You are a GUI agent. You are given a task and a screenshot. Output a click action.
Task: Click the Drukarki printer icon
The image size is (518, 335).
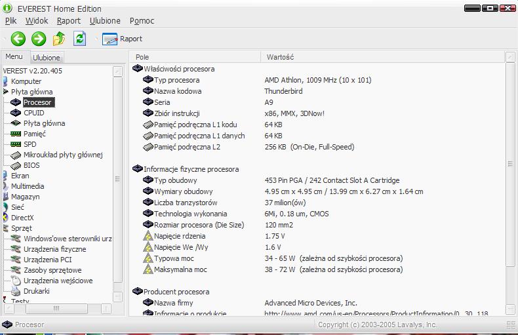[16, 291]
